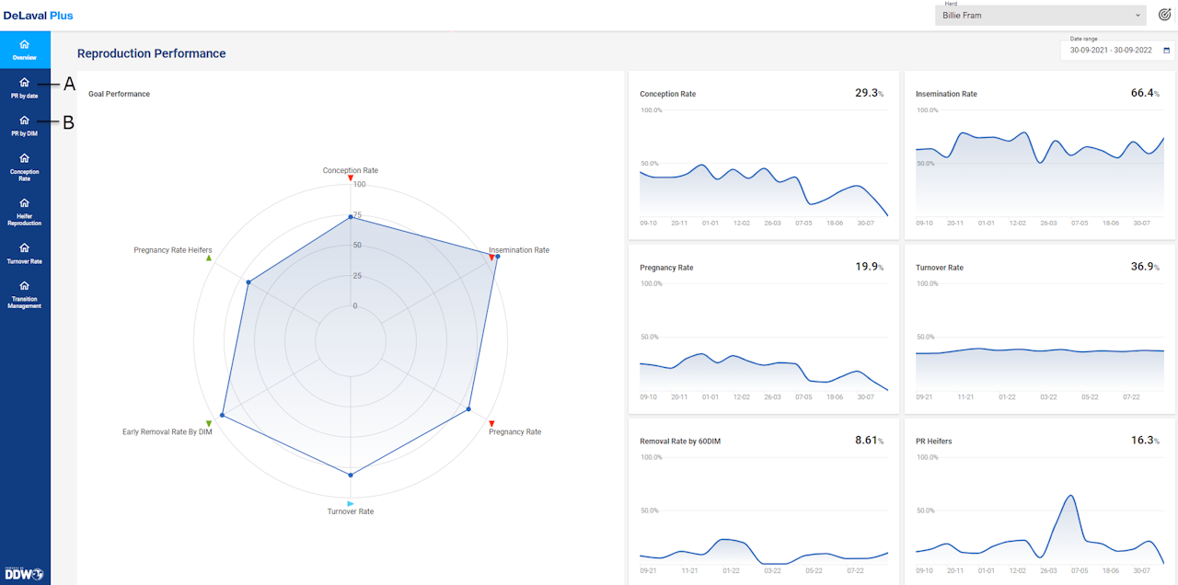Screen dimensions: 1178x585
Task: Click the Overview home icon in sidebar
Action: [x=24, y=44]
